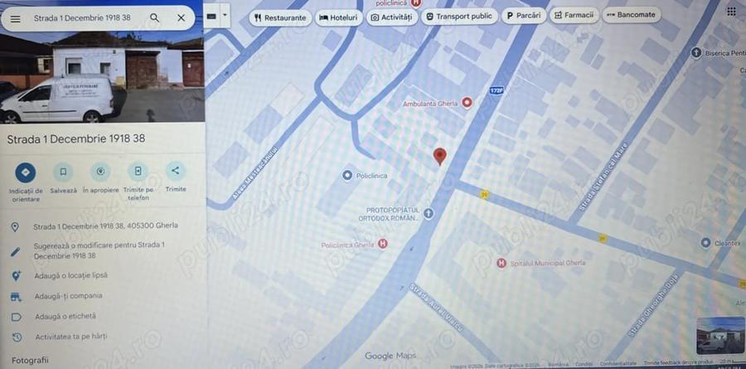This screenshot has width=746, height=369.
Task: Select the Ambulanta Gherla map marker
Action: [467, 102]
